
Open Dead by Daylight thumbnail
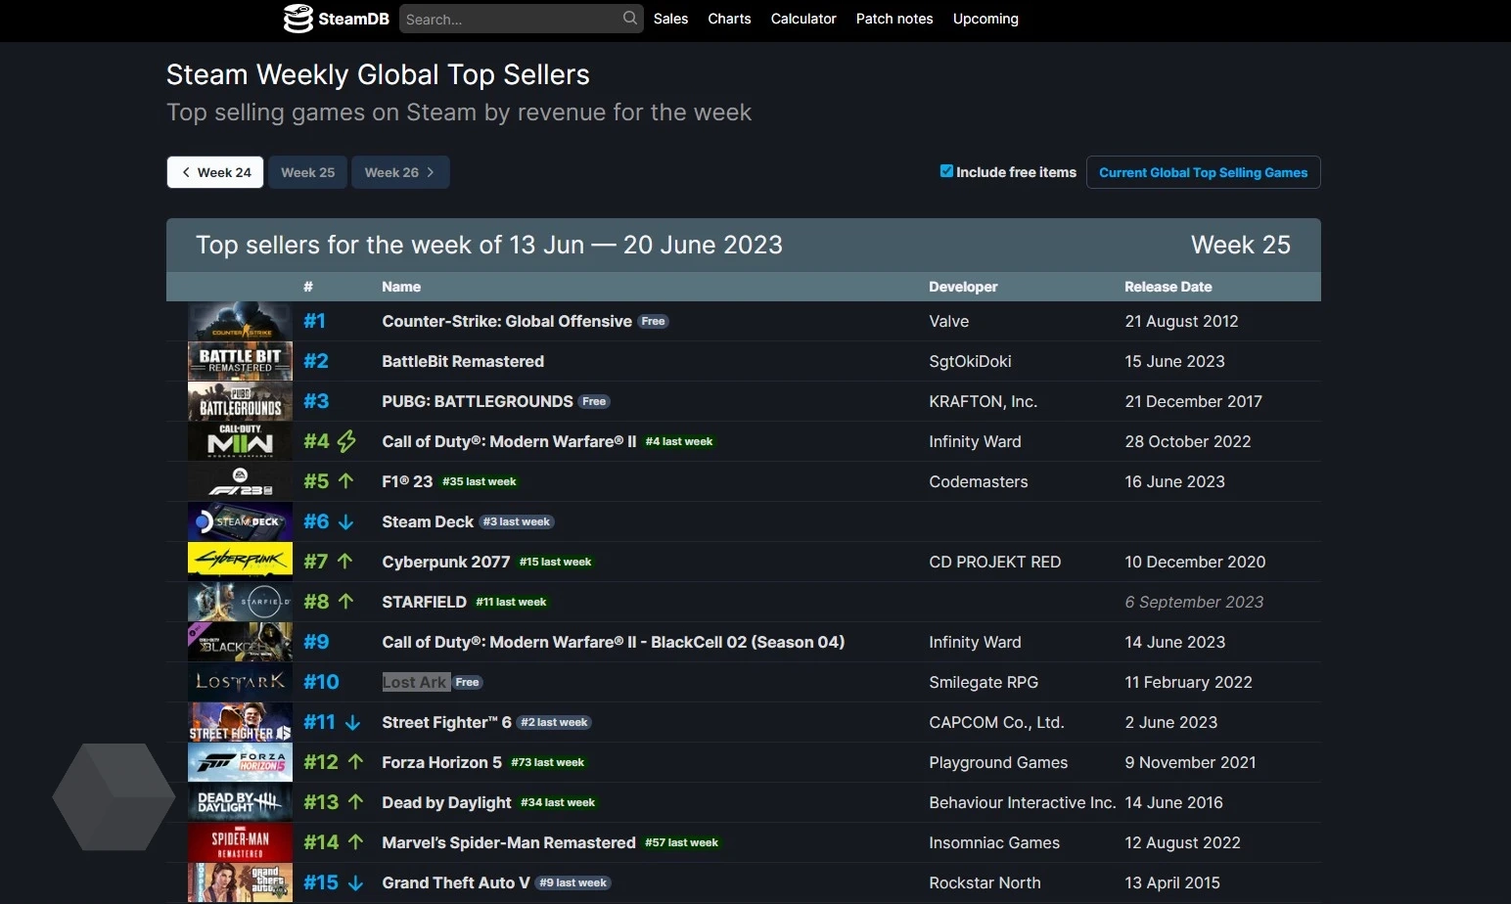pyautogui.click(x=240, y=802)
